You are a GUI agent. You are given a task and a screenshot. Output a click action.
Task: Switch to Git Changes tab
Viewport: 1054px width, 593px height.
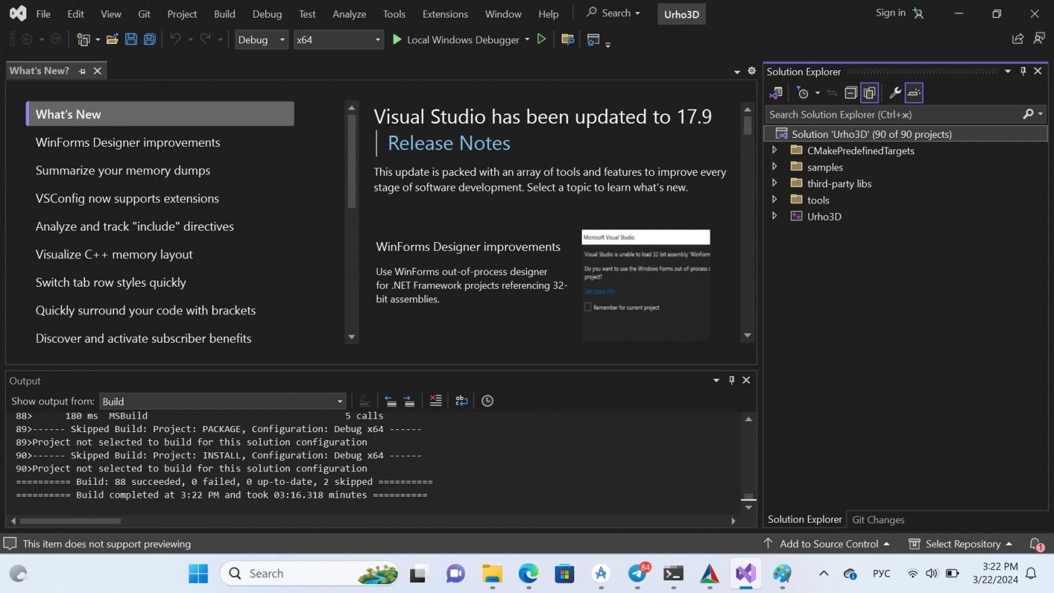pos(878,519)
